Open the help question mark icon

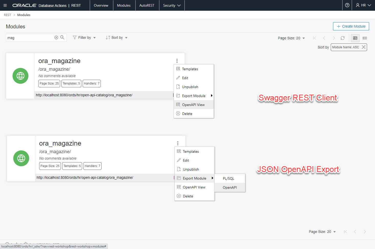coord(347,5)
